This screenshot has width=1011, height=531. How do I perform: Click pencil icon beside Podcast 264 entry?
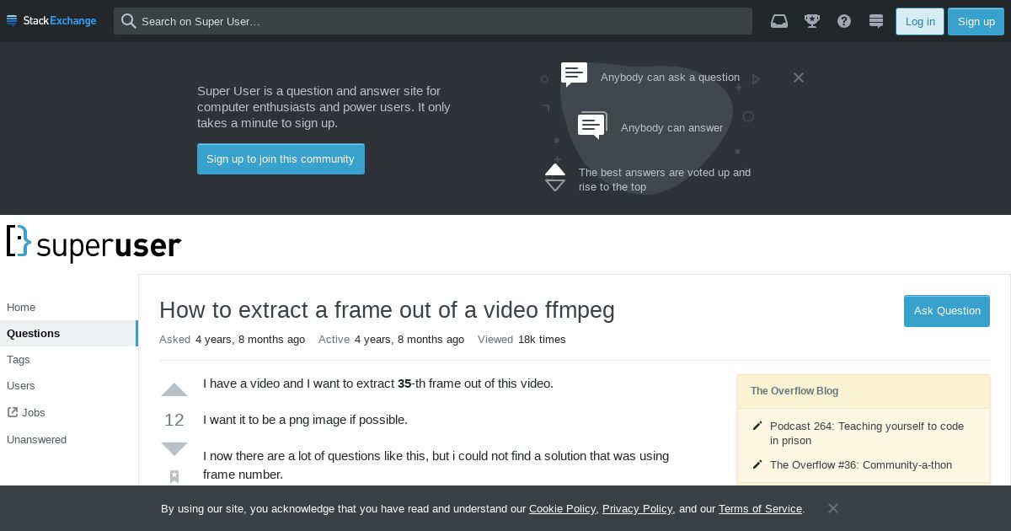click(x=757, y=426)
